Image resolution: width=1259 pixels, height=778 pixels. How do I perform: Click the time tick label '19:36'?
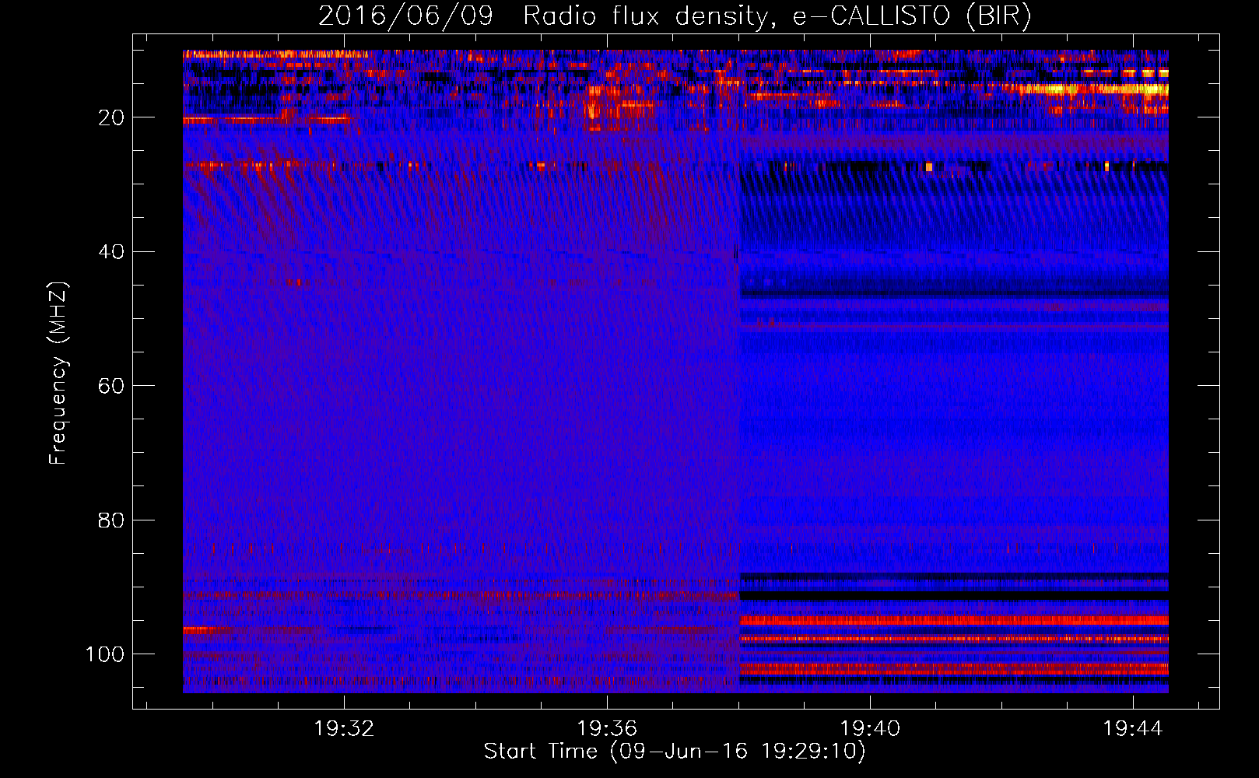pyautogui.click(x=607, y=729)
